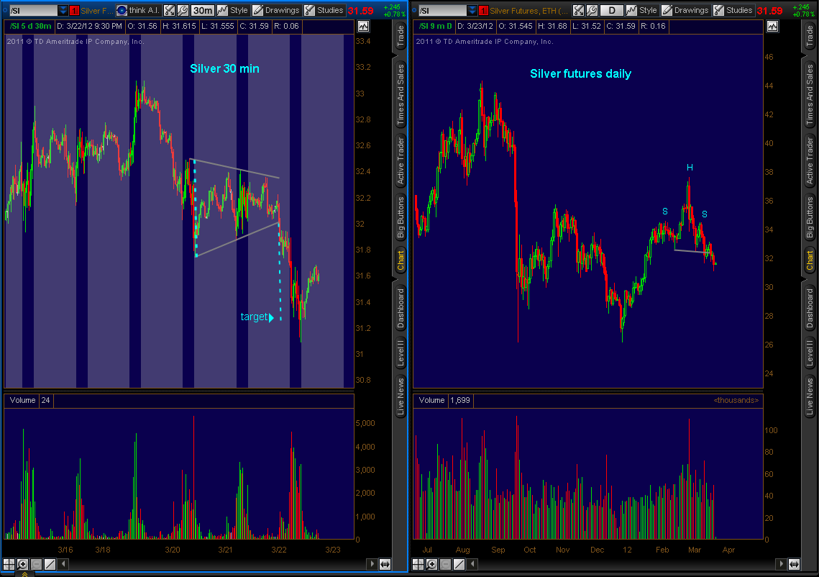The height and width of the screenshot is (577, 819).
Task: Open the Studies menu in left chart
Action: coord(324,10)
